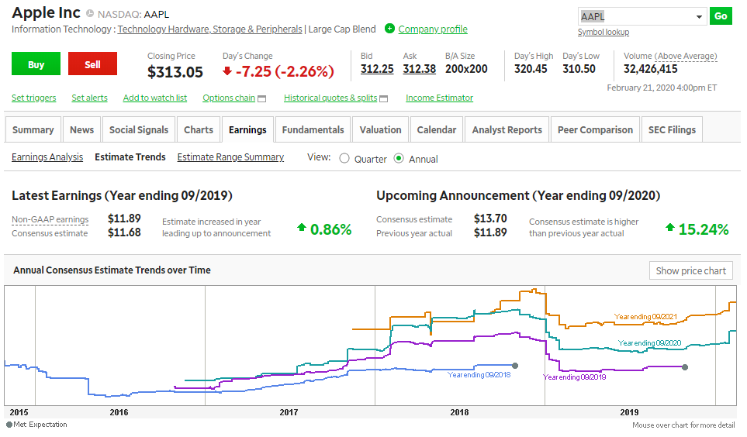Screen dimensions: 747x437
Task: Click the Year ending 09/2021 chart label
Action: (645, 317)
